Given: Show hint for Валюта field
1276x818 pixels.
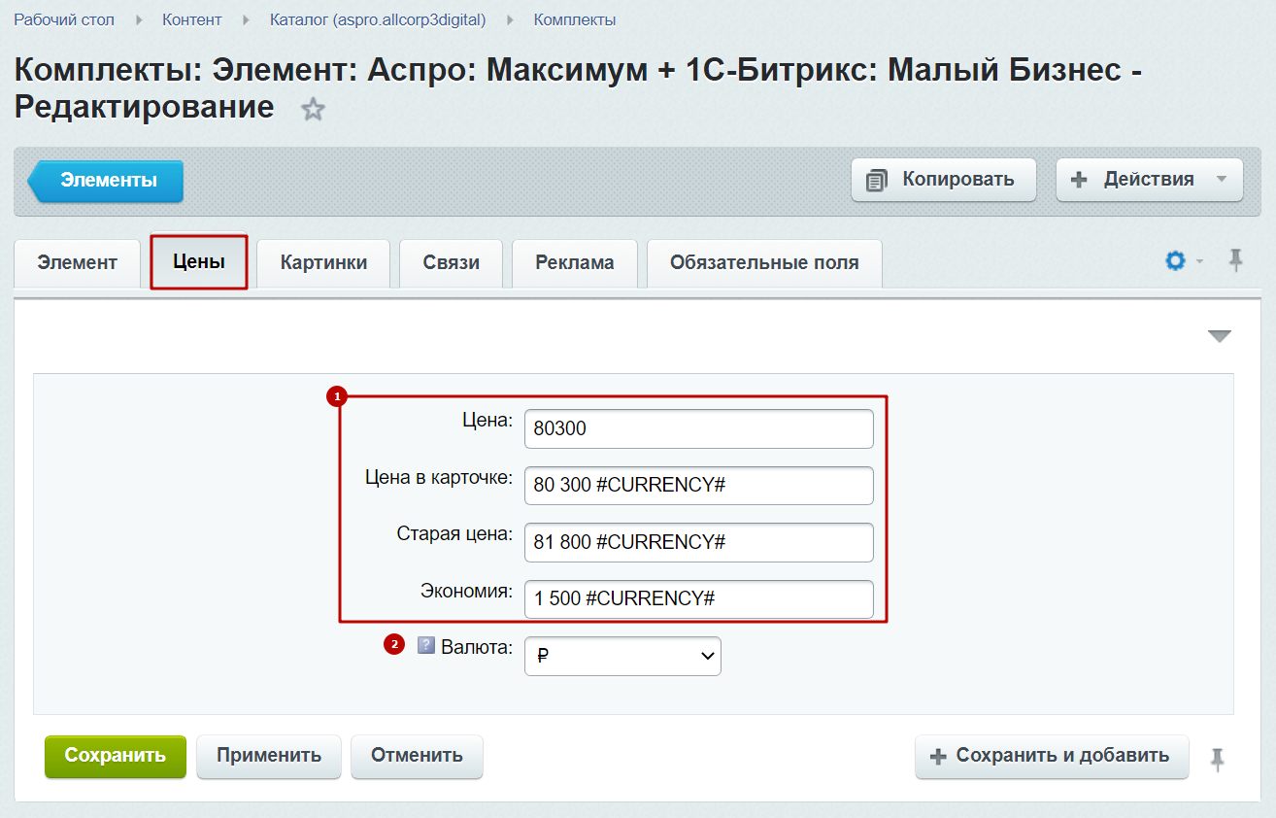Looking at the screenshot, I should pos(425,645).
